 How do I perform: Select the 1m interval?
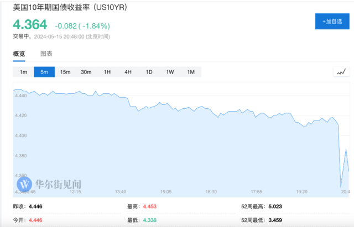coord(23,72)
